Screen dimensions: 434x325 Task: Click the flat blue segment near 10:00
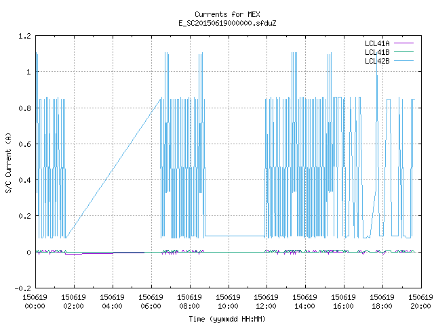tap(235, 236)
